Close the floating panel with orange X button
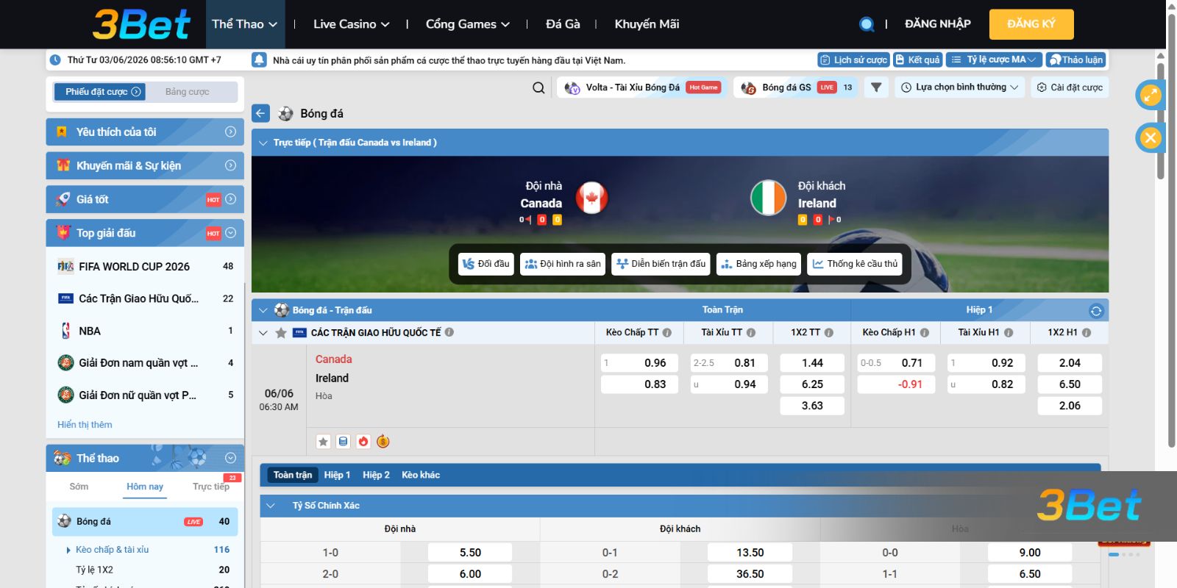Image resolution: width=1177 pixels, height=588 pixels. (x=1150, y=137)
